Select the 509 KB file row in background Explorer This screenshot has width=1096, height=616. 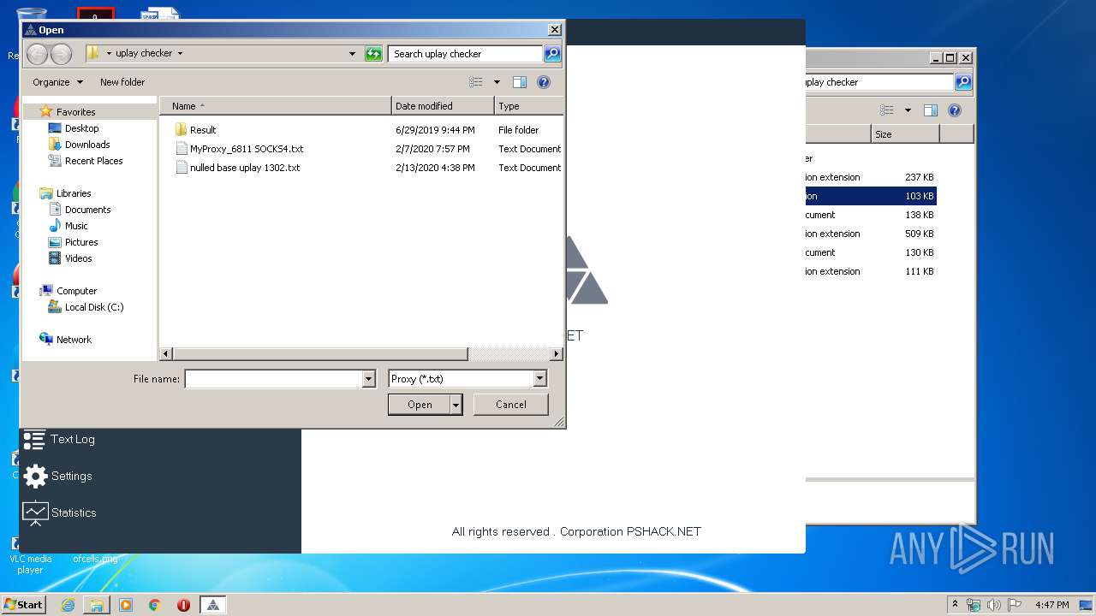871,234
